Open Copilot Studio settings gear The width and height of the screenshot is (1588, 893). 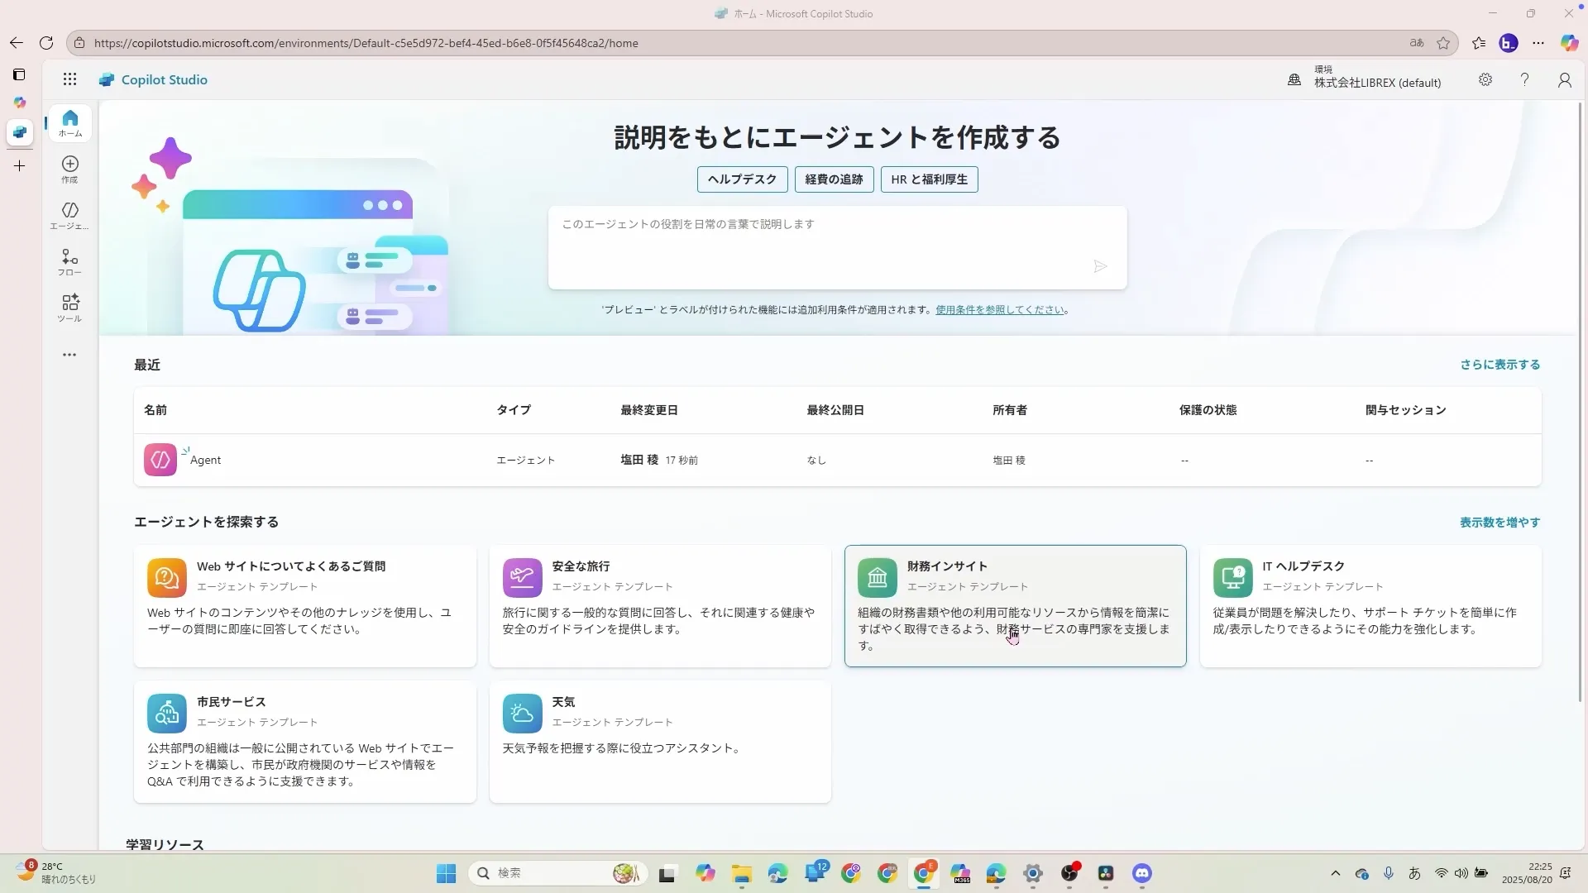pyautogui.click(x=1485, y=79)
